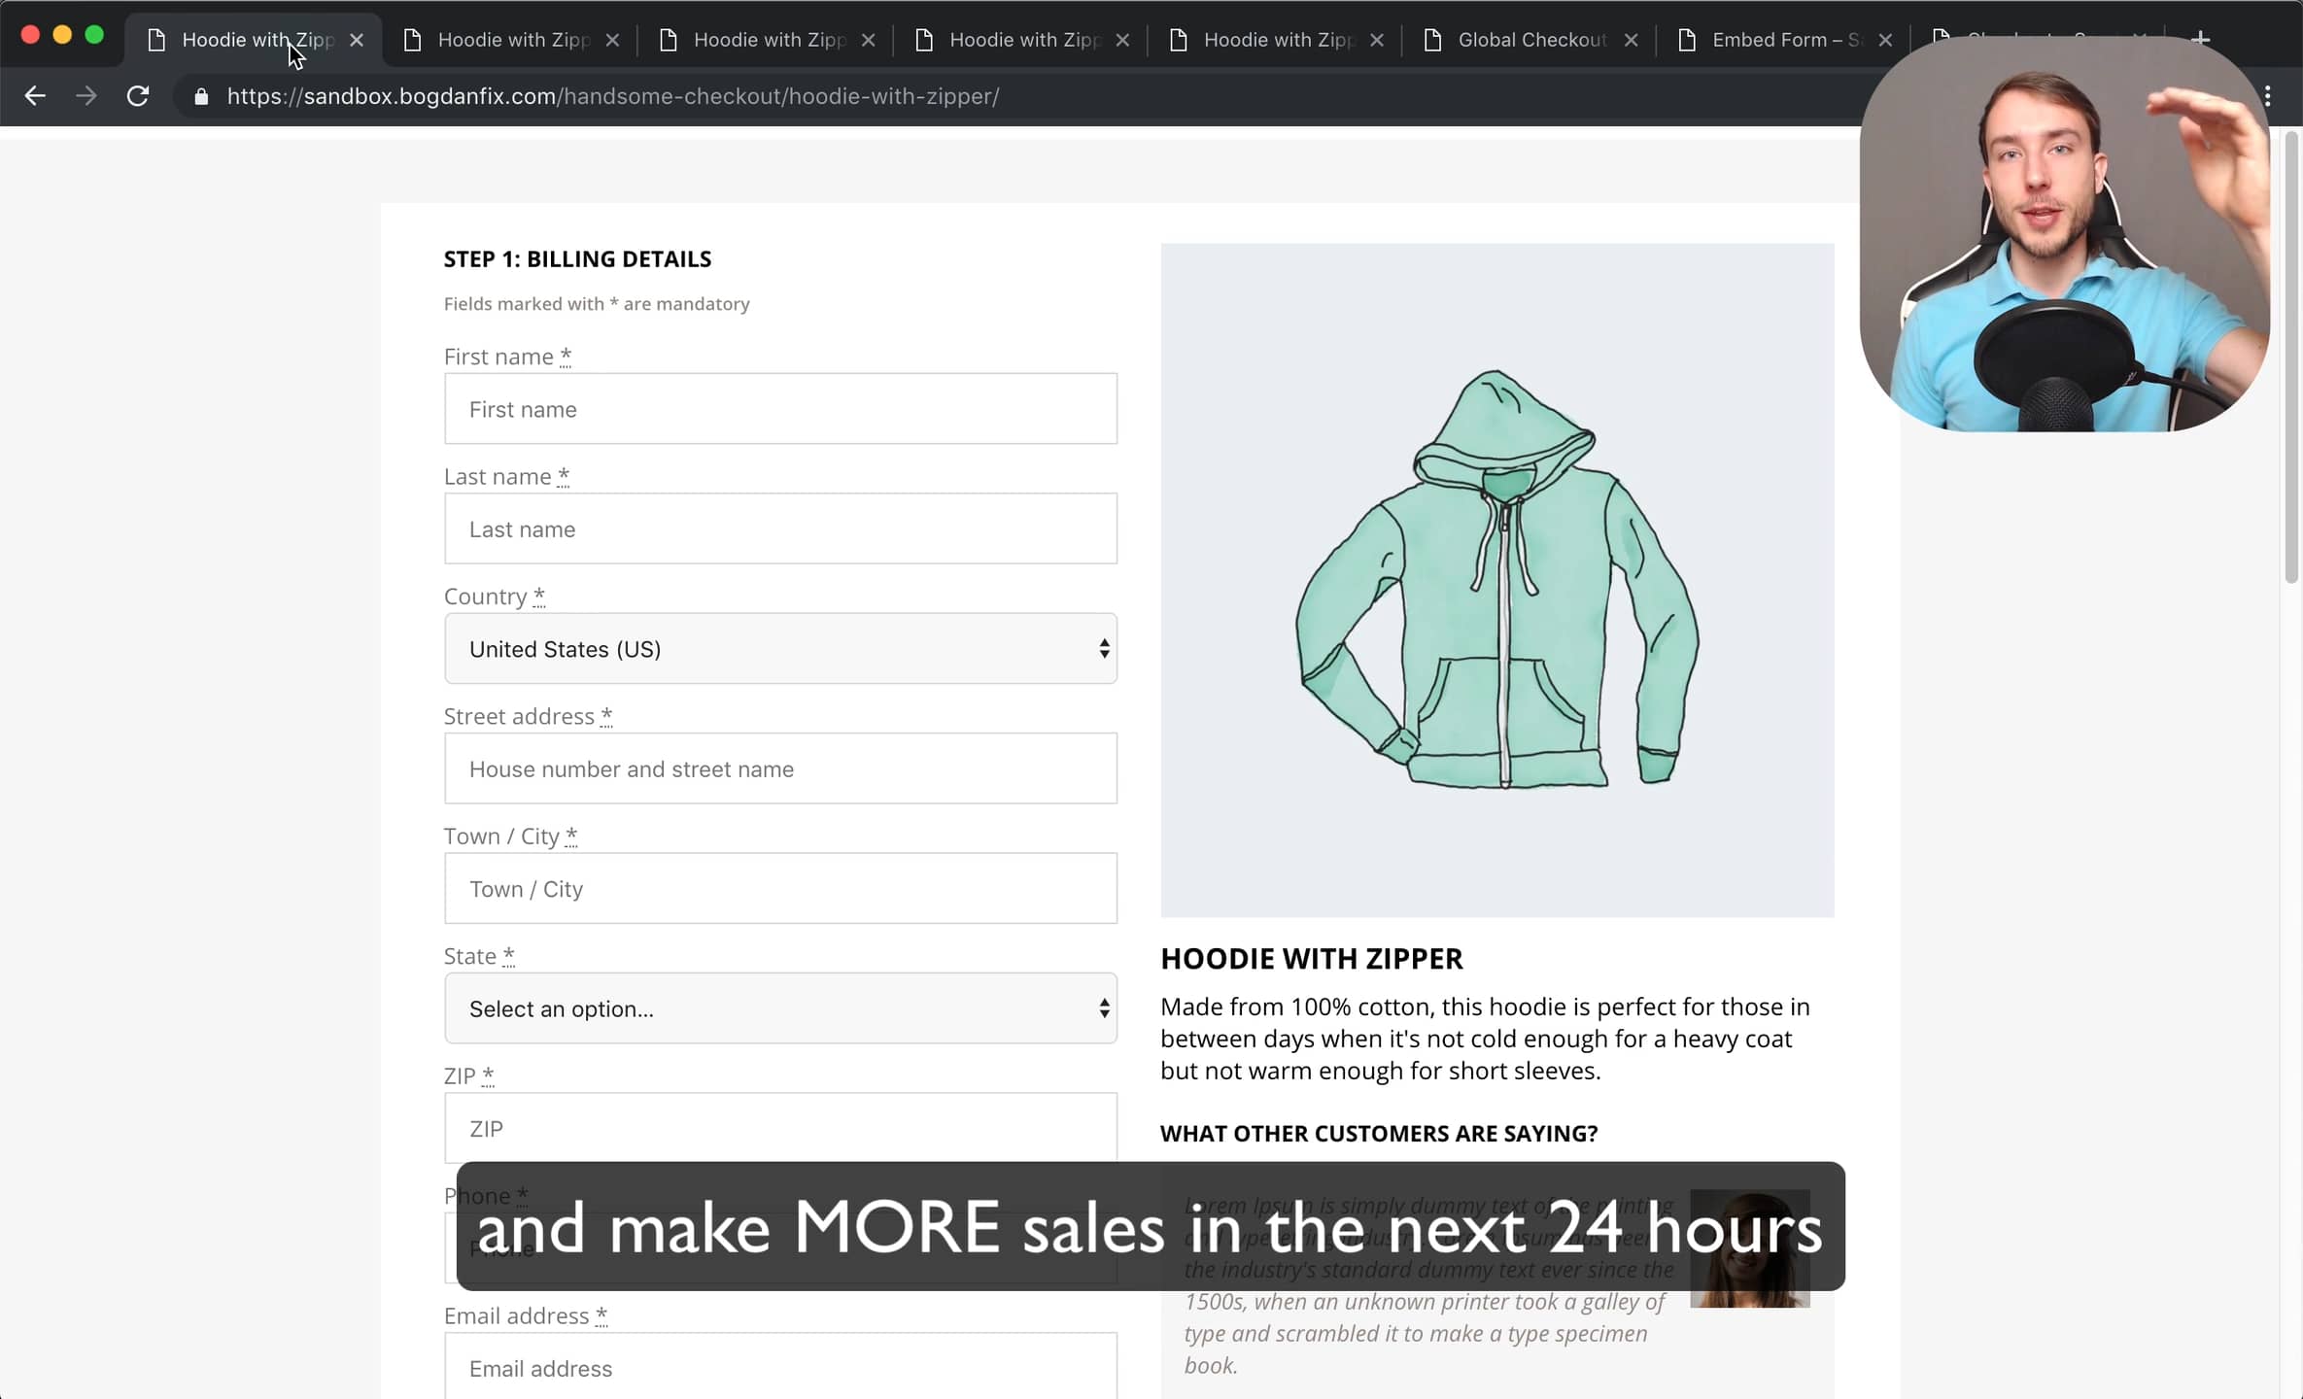Click the page vertical scrollbar
The width and height of the screenshot is (2303, 1399).
2291,359
